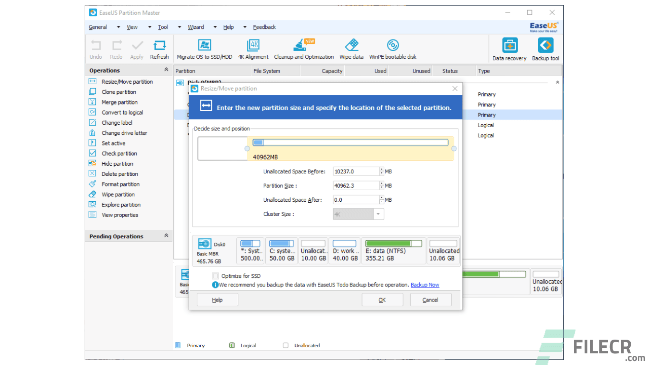Click the Feedback menu item
Image resolution: width=649 pixels, height=365 pixels.
264,27
